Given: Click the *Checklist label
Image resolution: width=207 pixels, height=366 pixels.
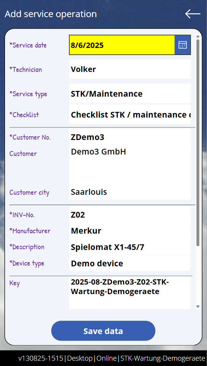Looking at the screenshot, I should [24, 115].
